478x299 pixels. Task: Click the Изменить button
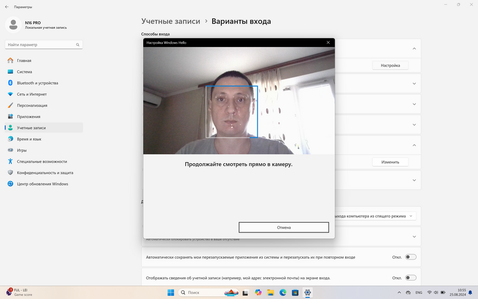point(390,162)
